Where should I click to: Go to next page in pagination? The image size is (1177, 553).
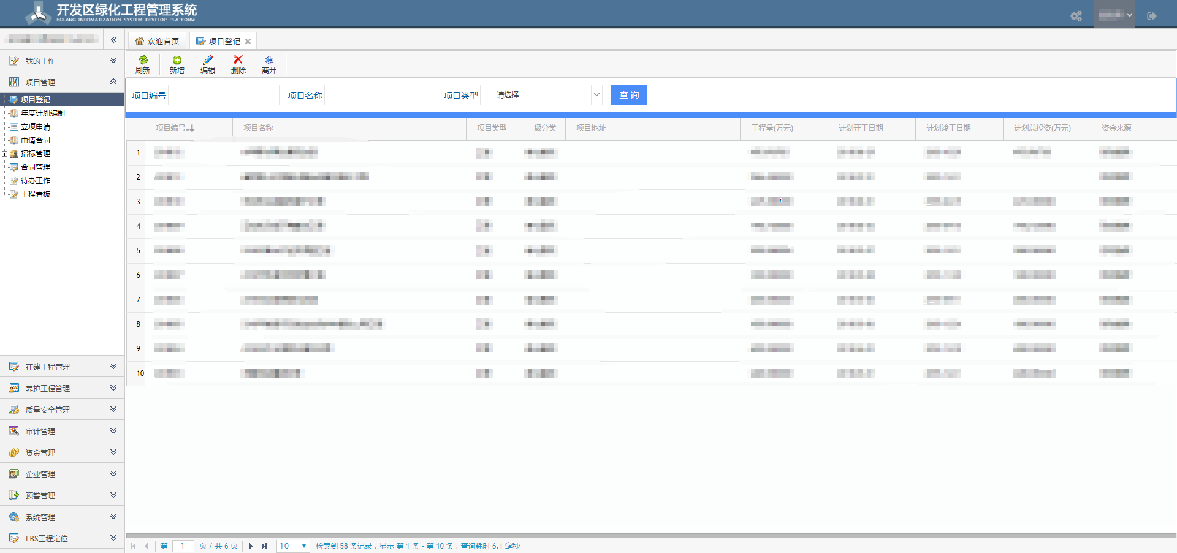250,546
